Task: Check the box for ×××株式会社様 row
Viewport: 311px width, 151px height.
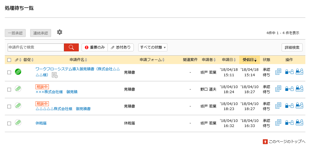Action: [9, 89]
